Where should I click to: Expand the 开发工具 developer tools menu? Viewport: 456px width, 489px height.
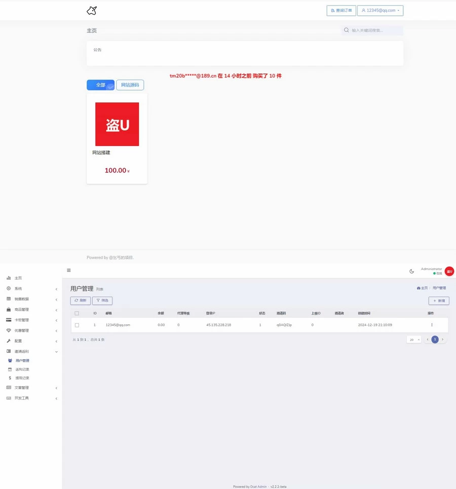tap(21, 398)
